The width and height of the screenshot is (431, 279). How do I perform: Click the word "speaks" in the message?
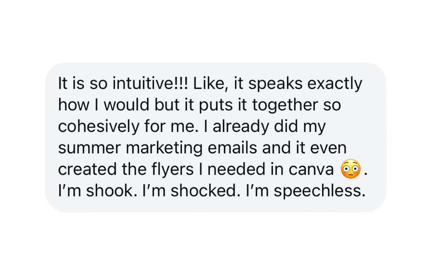point(275,84)
